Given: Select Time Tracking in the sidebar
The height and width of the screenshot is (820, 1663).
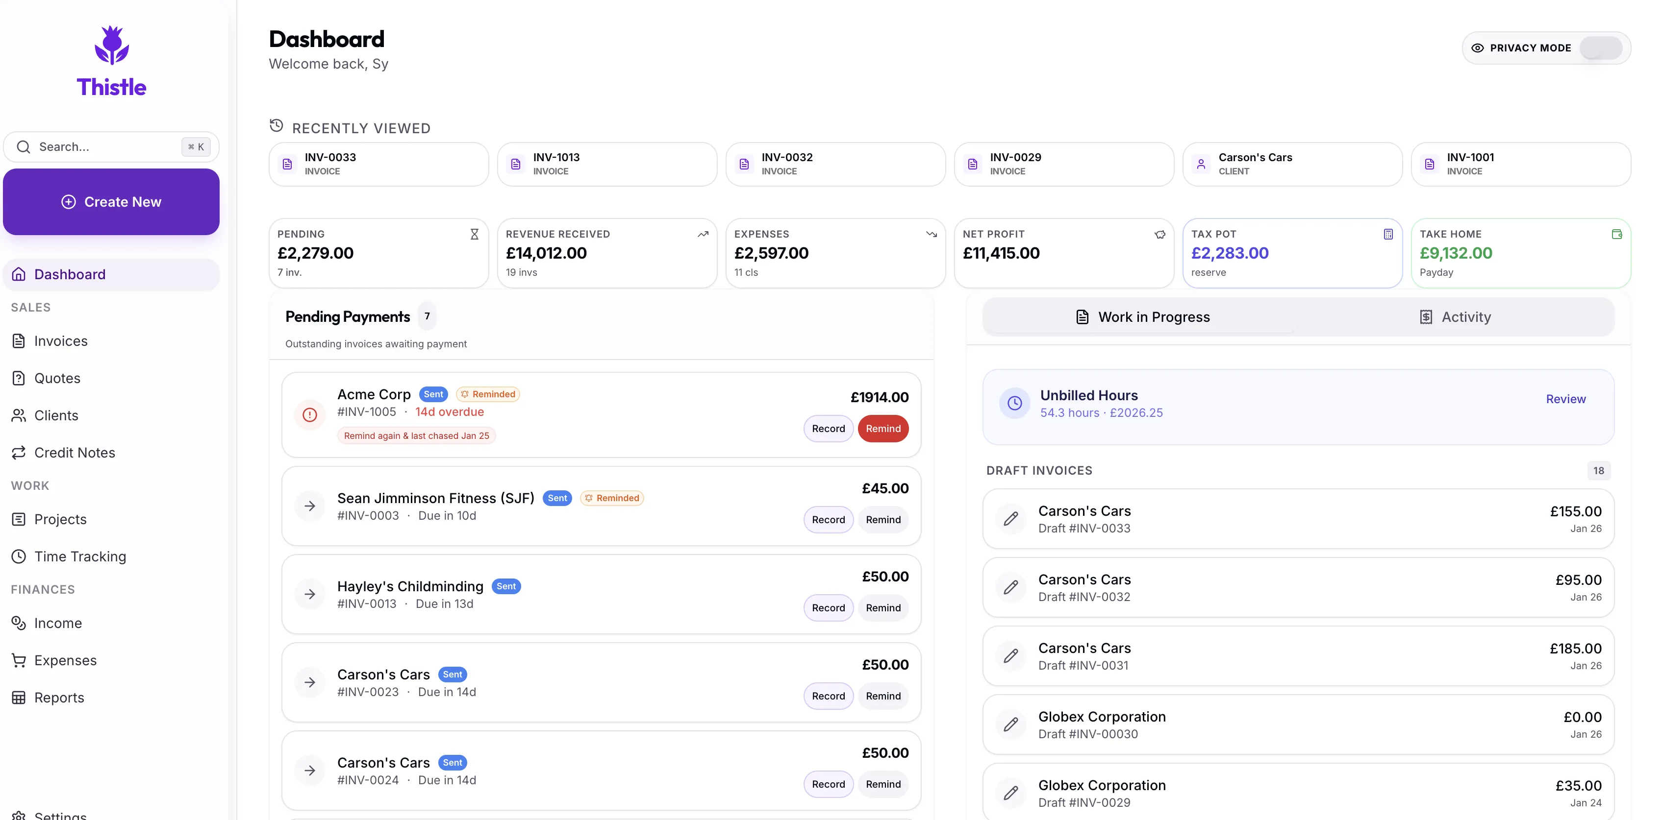Looking at the screenshot, I should click(x=80, y=556).
